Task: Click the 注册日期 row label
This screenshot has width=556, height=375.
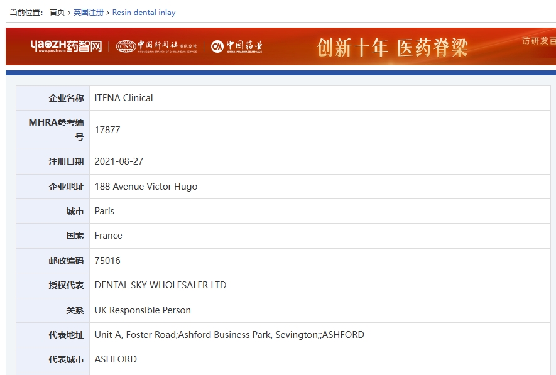Action: 66,161
